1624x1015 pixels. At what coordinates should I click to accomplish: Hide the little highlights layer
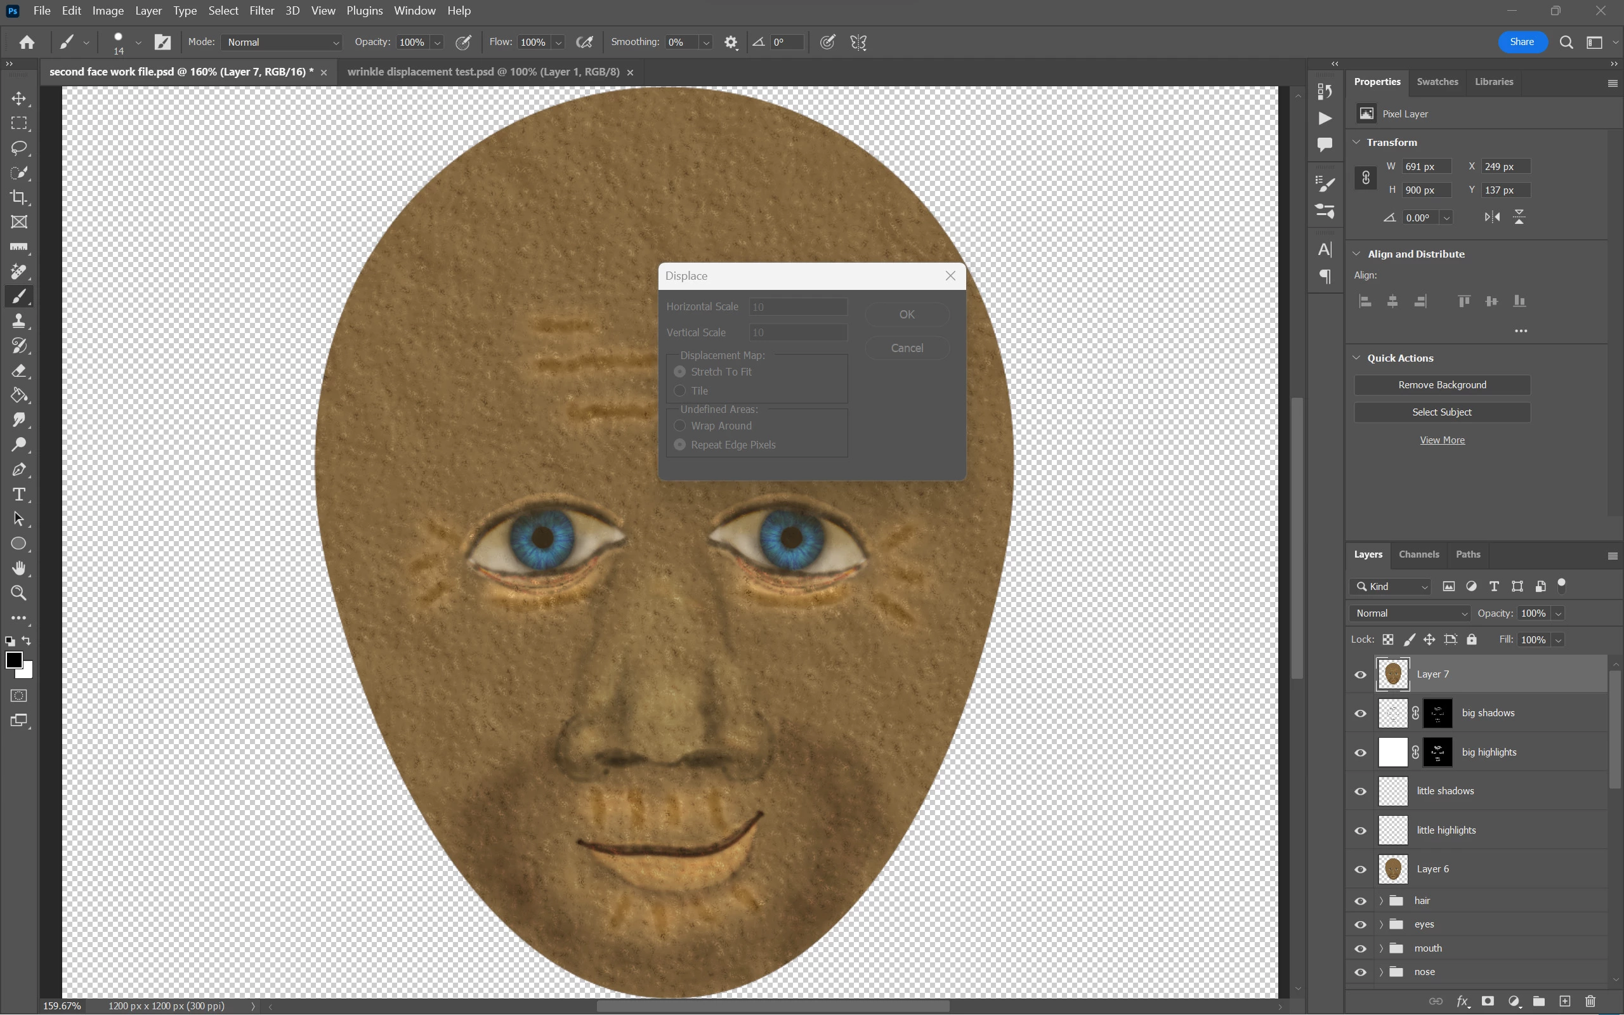coord(1360,830)
